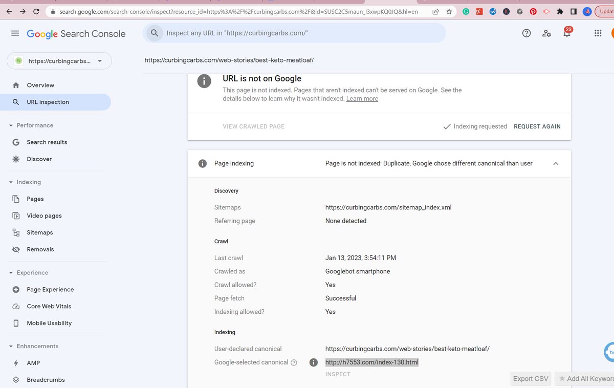The width and height of the screenshot is (614, 388).
Task: Click the Page indexing info icon
Action: tap(203, 164)
